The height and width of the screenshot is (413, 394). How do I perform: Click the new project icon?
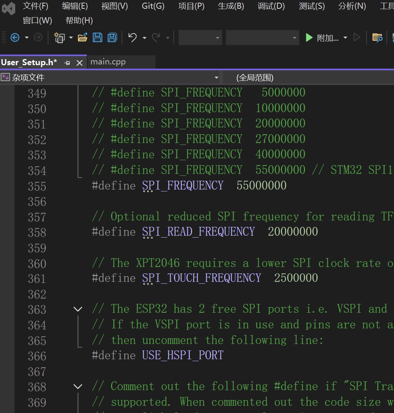[59, 37]
